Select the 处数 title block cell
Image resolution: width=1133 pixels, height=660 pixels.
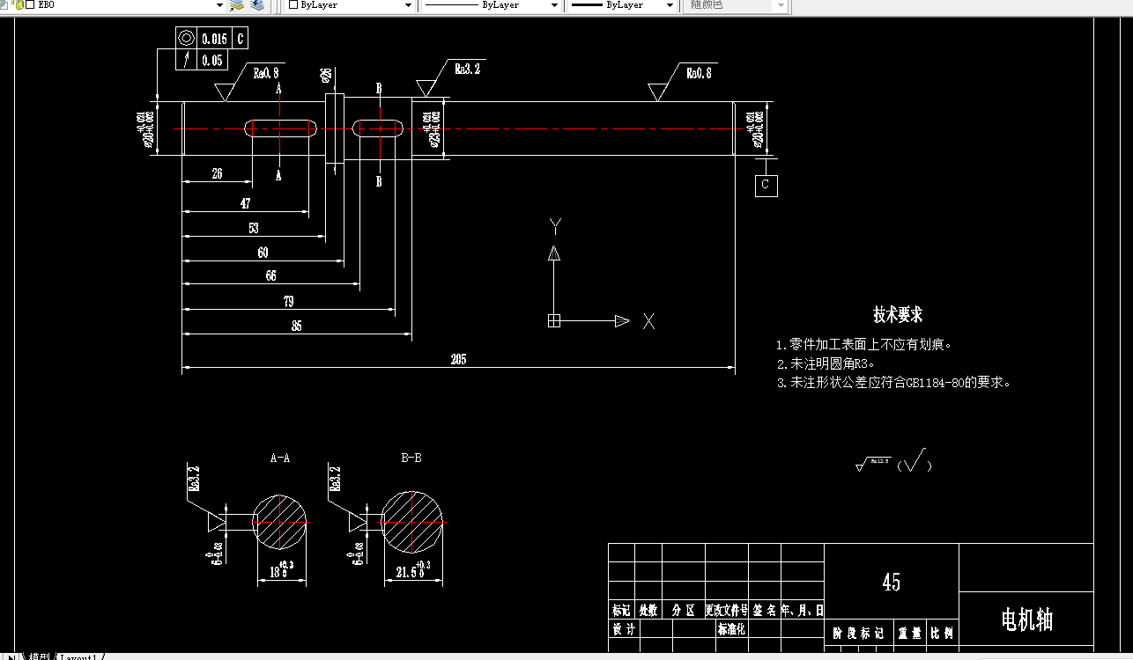tap(648, 610)
